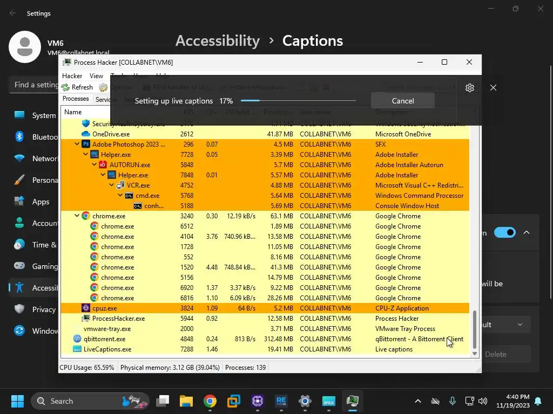The image size is (553, 414).
Task: Open System in the Settings sidebar
Action: [x=35, y=115]
